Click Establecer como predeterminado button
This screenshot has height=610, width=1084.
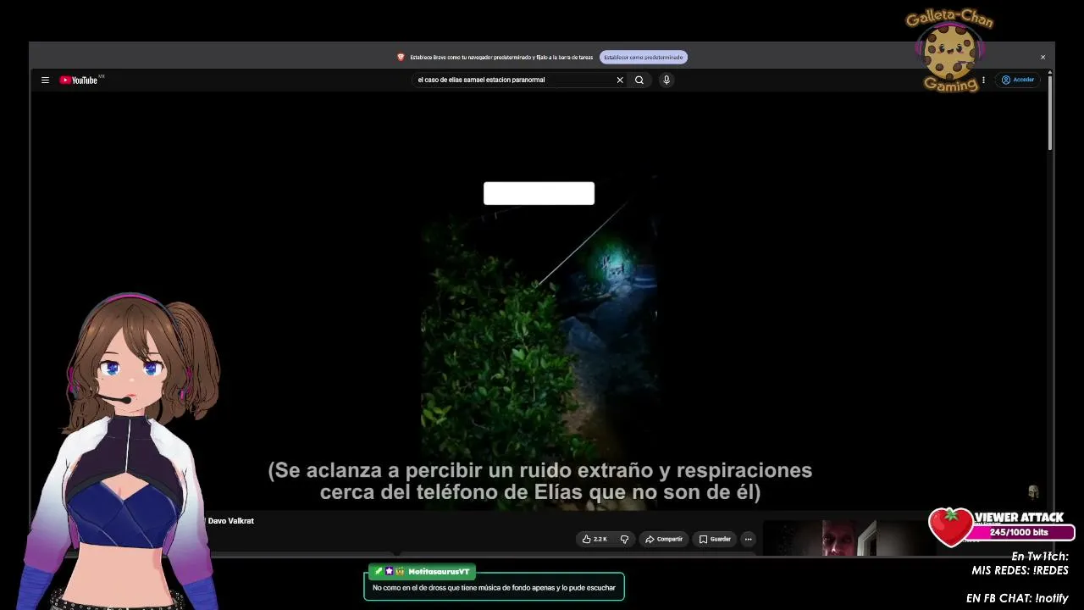click(x=644, y=57)
